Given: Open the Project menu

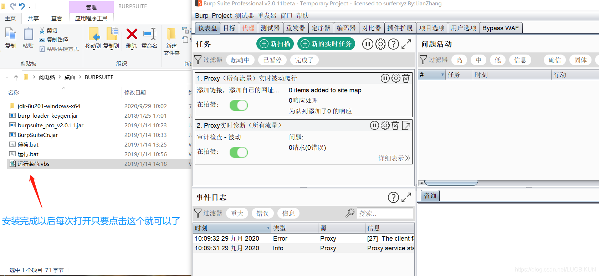Looking at the screenshot, I should pyautogui.click(x=222, y=16).
